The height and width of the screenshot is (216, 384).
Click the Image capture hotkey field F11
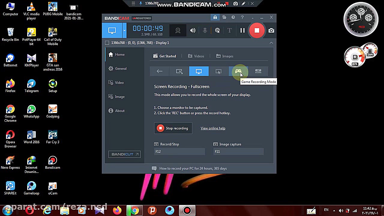(x=238, y=152)
